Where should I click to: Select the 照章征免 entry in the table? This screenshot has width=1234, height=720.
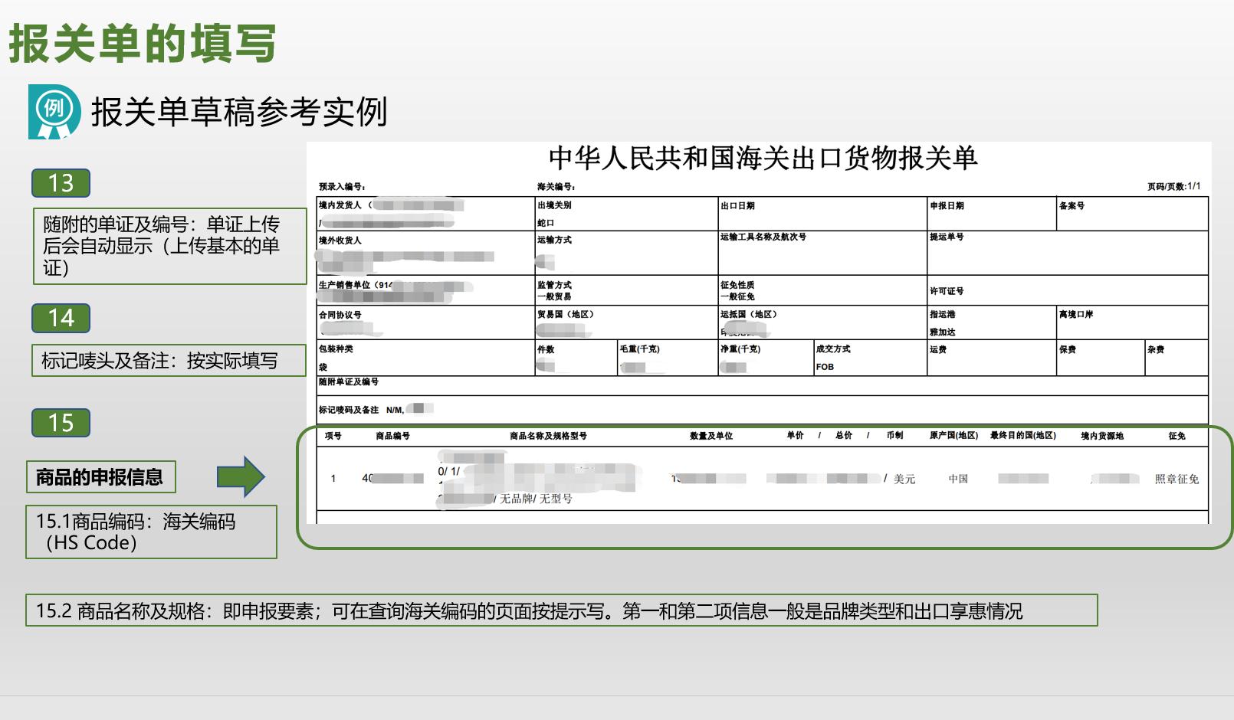[x=1176, y=477]
